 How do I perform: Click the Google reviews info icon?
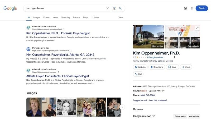(x=154, y=116)
